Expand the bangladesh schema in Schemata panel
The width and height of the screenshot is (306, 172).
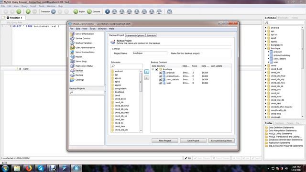point(266,45)
